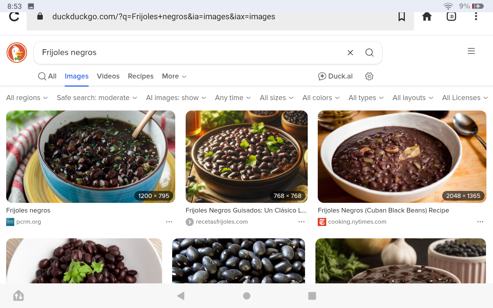Visit the cooking.nytimes.com source link
Viewport: 493px width, 308px height.
click(357, 222)
